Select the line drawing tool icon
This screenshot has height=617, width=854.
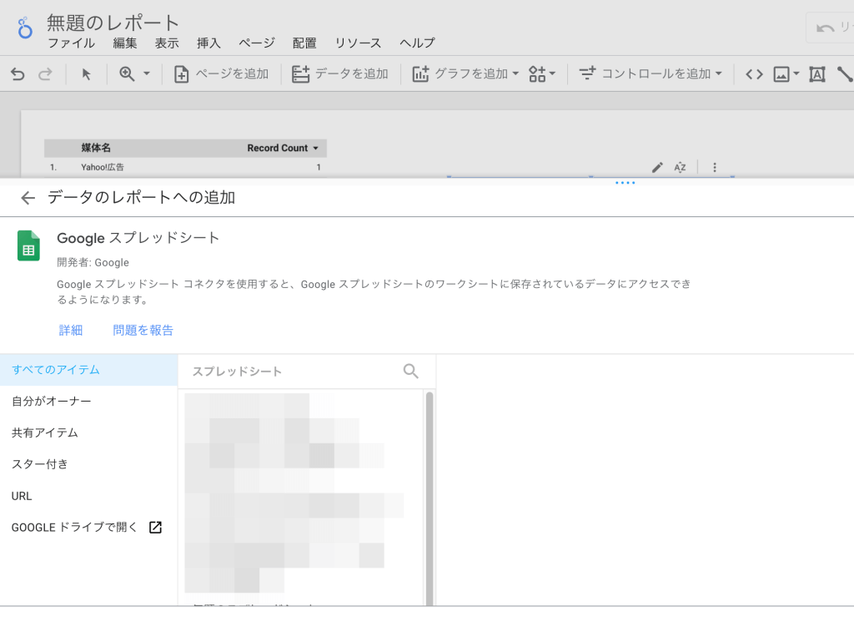point(845,74)
